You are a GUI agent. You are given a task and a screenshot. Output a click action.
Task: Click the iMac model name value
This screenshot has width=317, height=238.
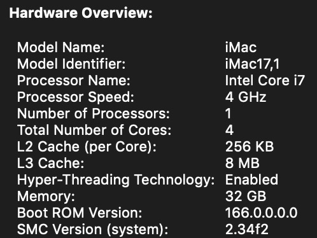click(x=241, y=47)
